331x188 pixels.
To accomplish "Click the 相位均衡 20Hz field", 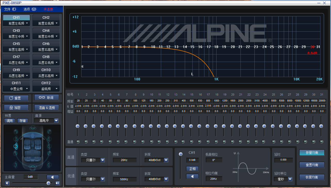I will (214, 179).
